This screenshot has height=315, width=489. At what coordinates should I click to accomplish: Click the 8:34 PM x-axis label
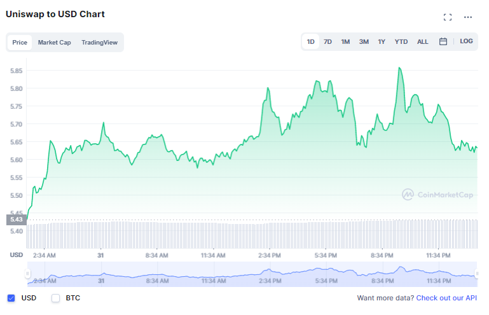coord(382,255)
